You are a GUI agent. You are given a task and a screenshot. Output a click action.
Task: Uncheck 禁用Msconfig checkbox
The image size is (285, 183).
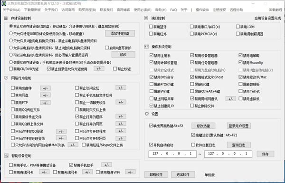(x=240, y=62)
